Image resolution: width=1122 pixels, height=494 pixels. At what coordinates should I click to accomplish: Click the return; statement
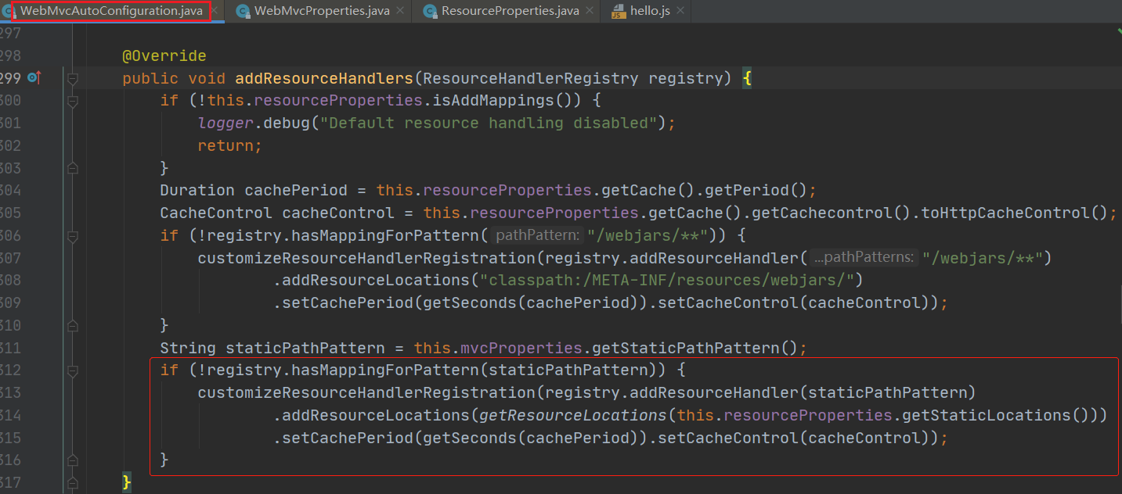click(x=229, y=145)
